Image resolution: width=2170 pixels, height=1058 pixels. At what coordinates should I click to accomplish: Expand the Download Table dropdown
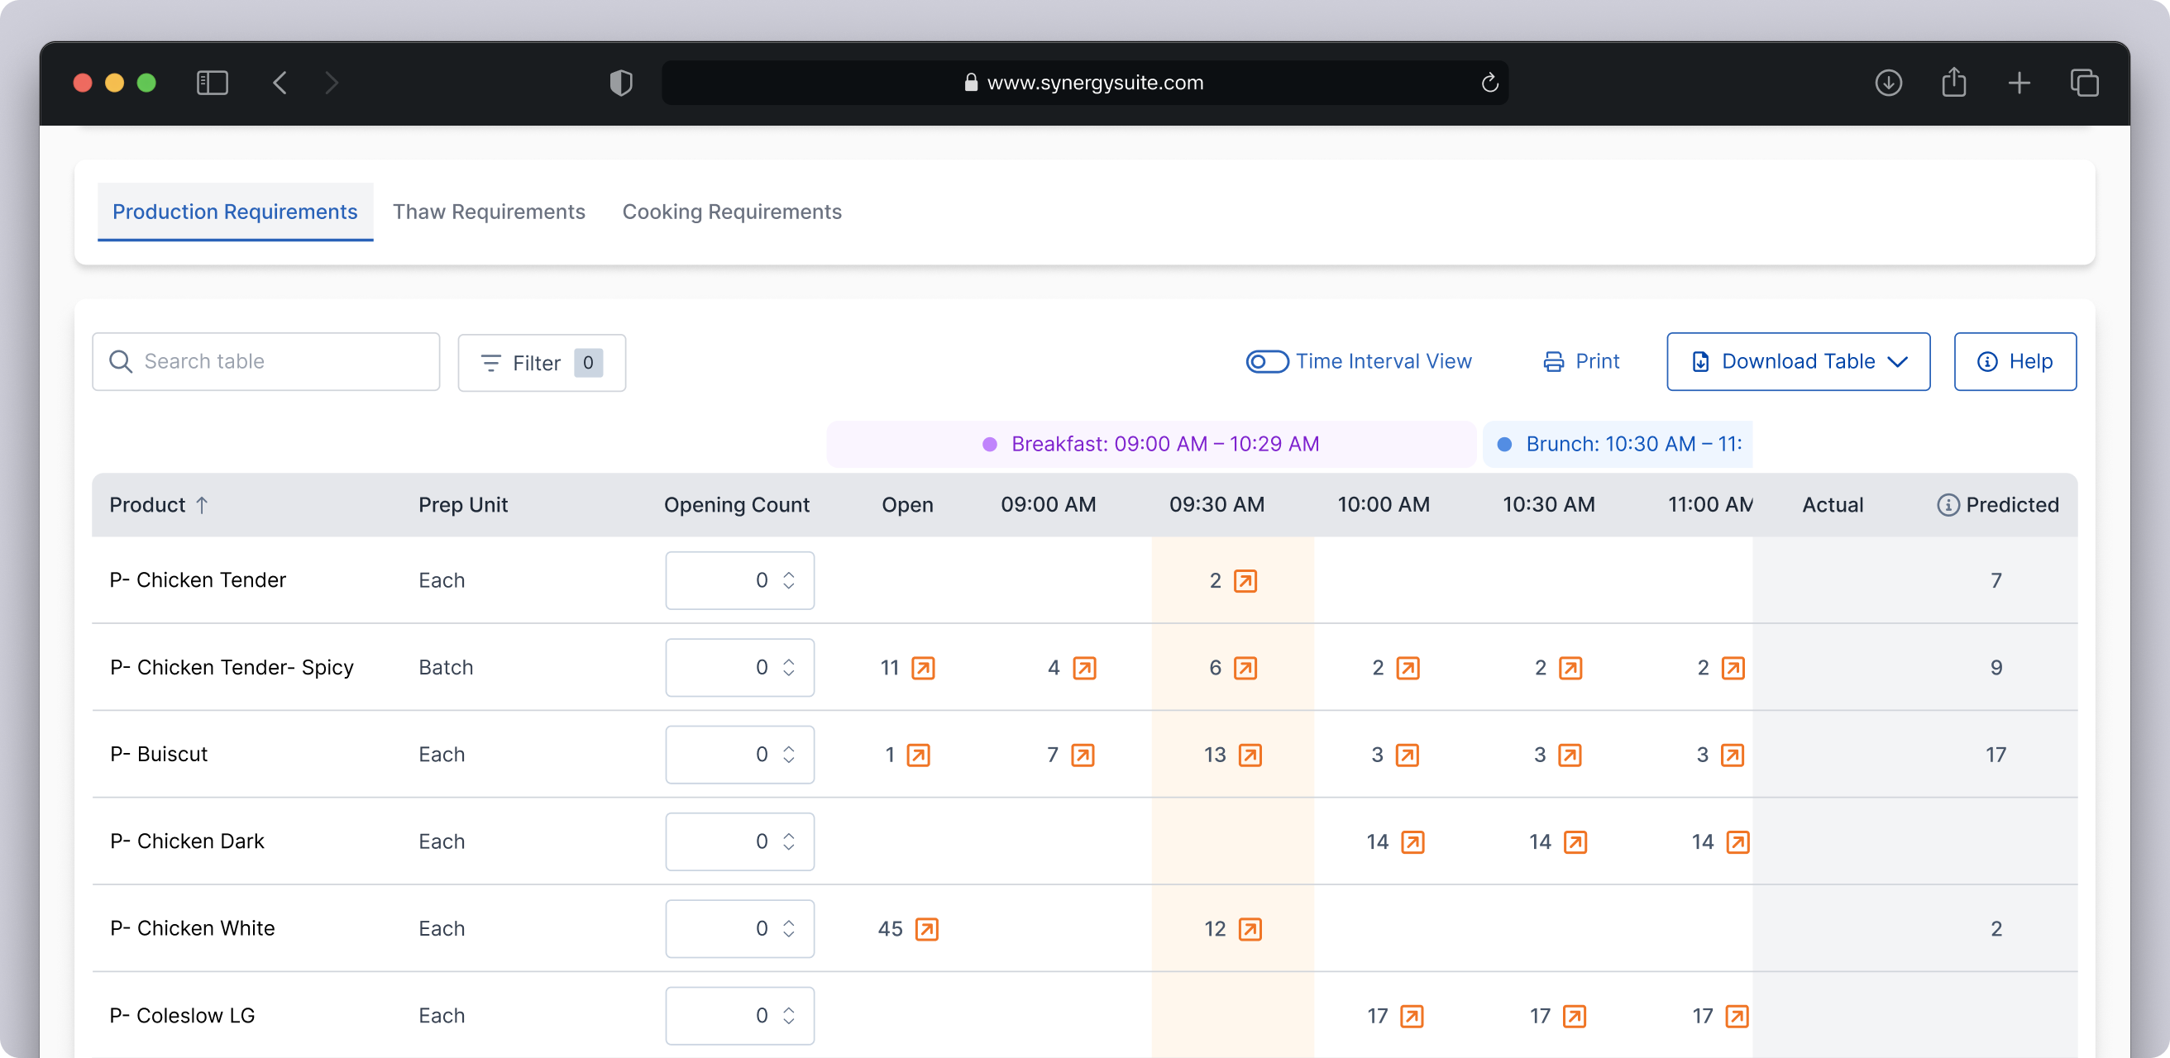[x=1798, y=362]
